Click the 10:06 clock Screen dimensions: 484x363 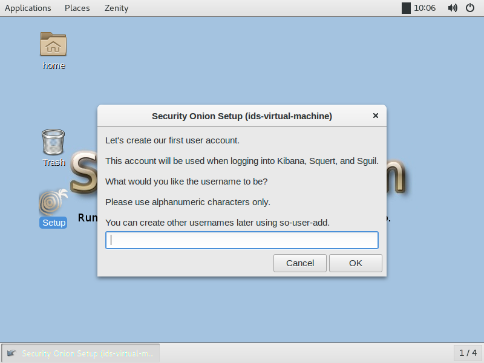click(x=425, y=8)
